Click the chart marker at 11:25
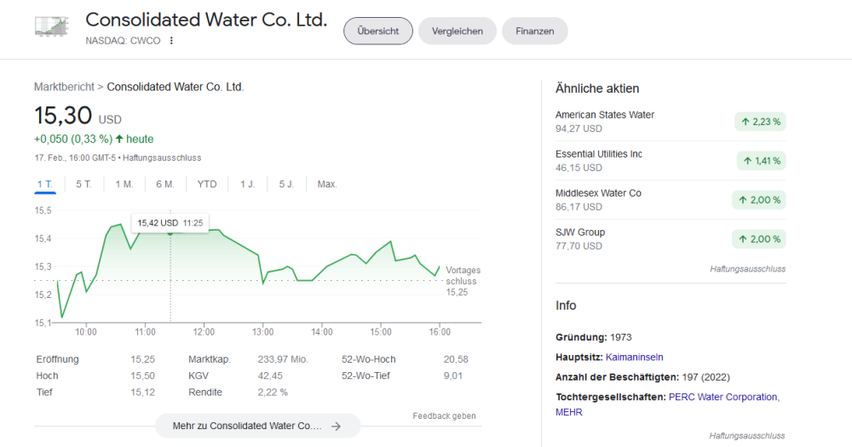852x447 pixels. tap(170, 232)
